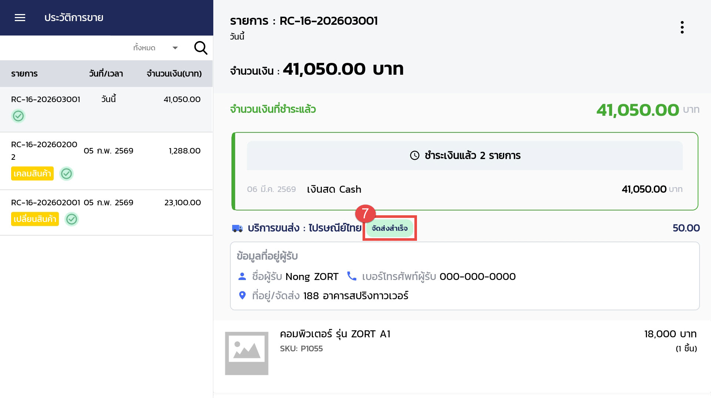Open the hamburger navigation menu
The width and height of the screenshot is (711, 398).
20,18
